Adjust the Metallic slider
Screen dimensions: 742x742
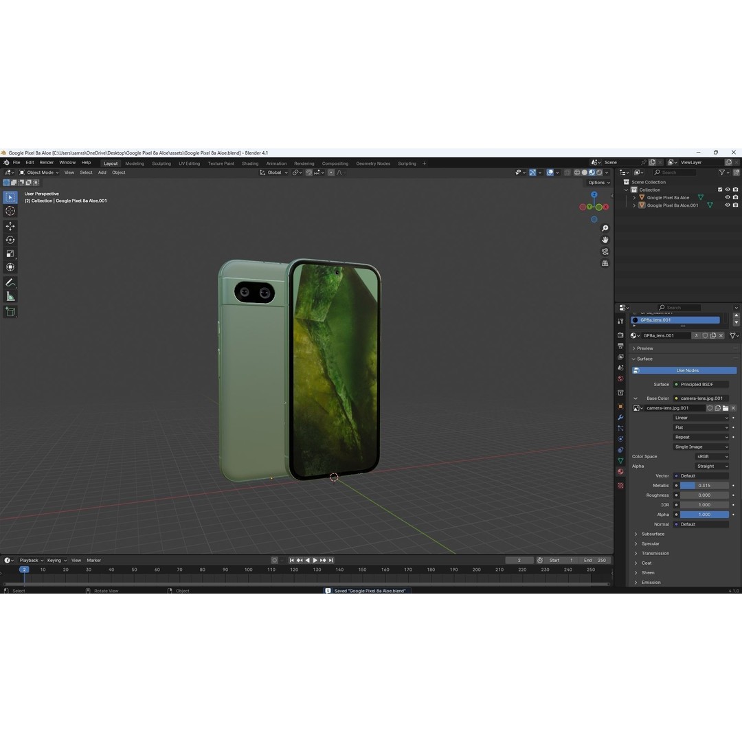pyautogui.click(x=704, y=486)
